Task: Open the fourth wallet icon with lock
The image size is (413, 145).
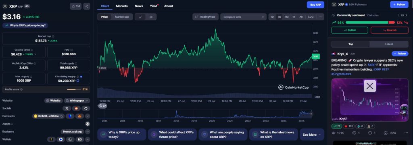Action: [x=79, y=139]
